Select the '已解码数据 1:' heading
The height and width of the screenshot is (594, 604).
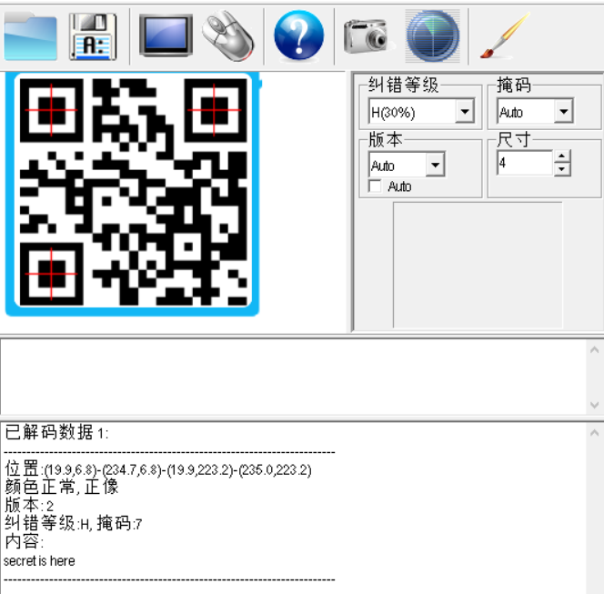56,432
